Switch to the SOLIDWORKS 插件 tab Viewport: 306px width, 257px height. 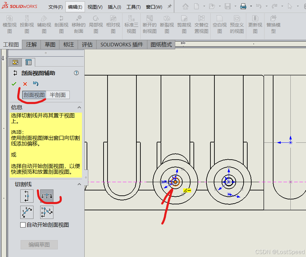tap(122, 45)
